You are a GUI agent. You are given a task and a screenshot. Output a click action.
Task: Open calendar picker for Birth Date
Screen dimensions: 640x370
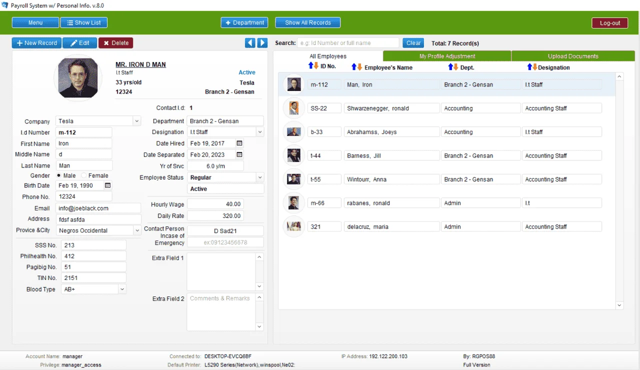click(x=107, y=185)
